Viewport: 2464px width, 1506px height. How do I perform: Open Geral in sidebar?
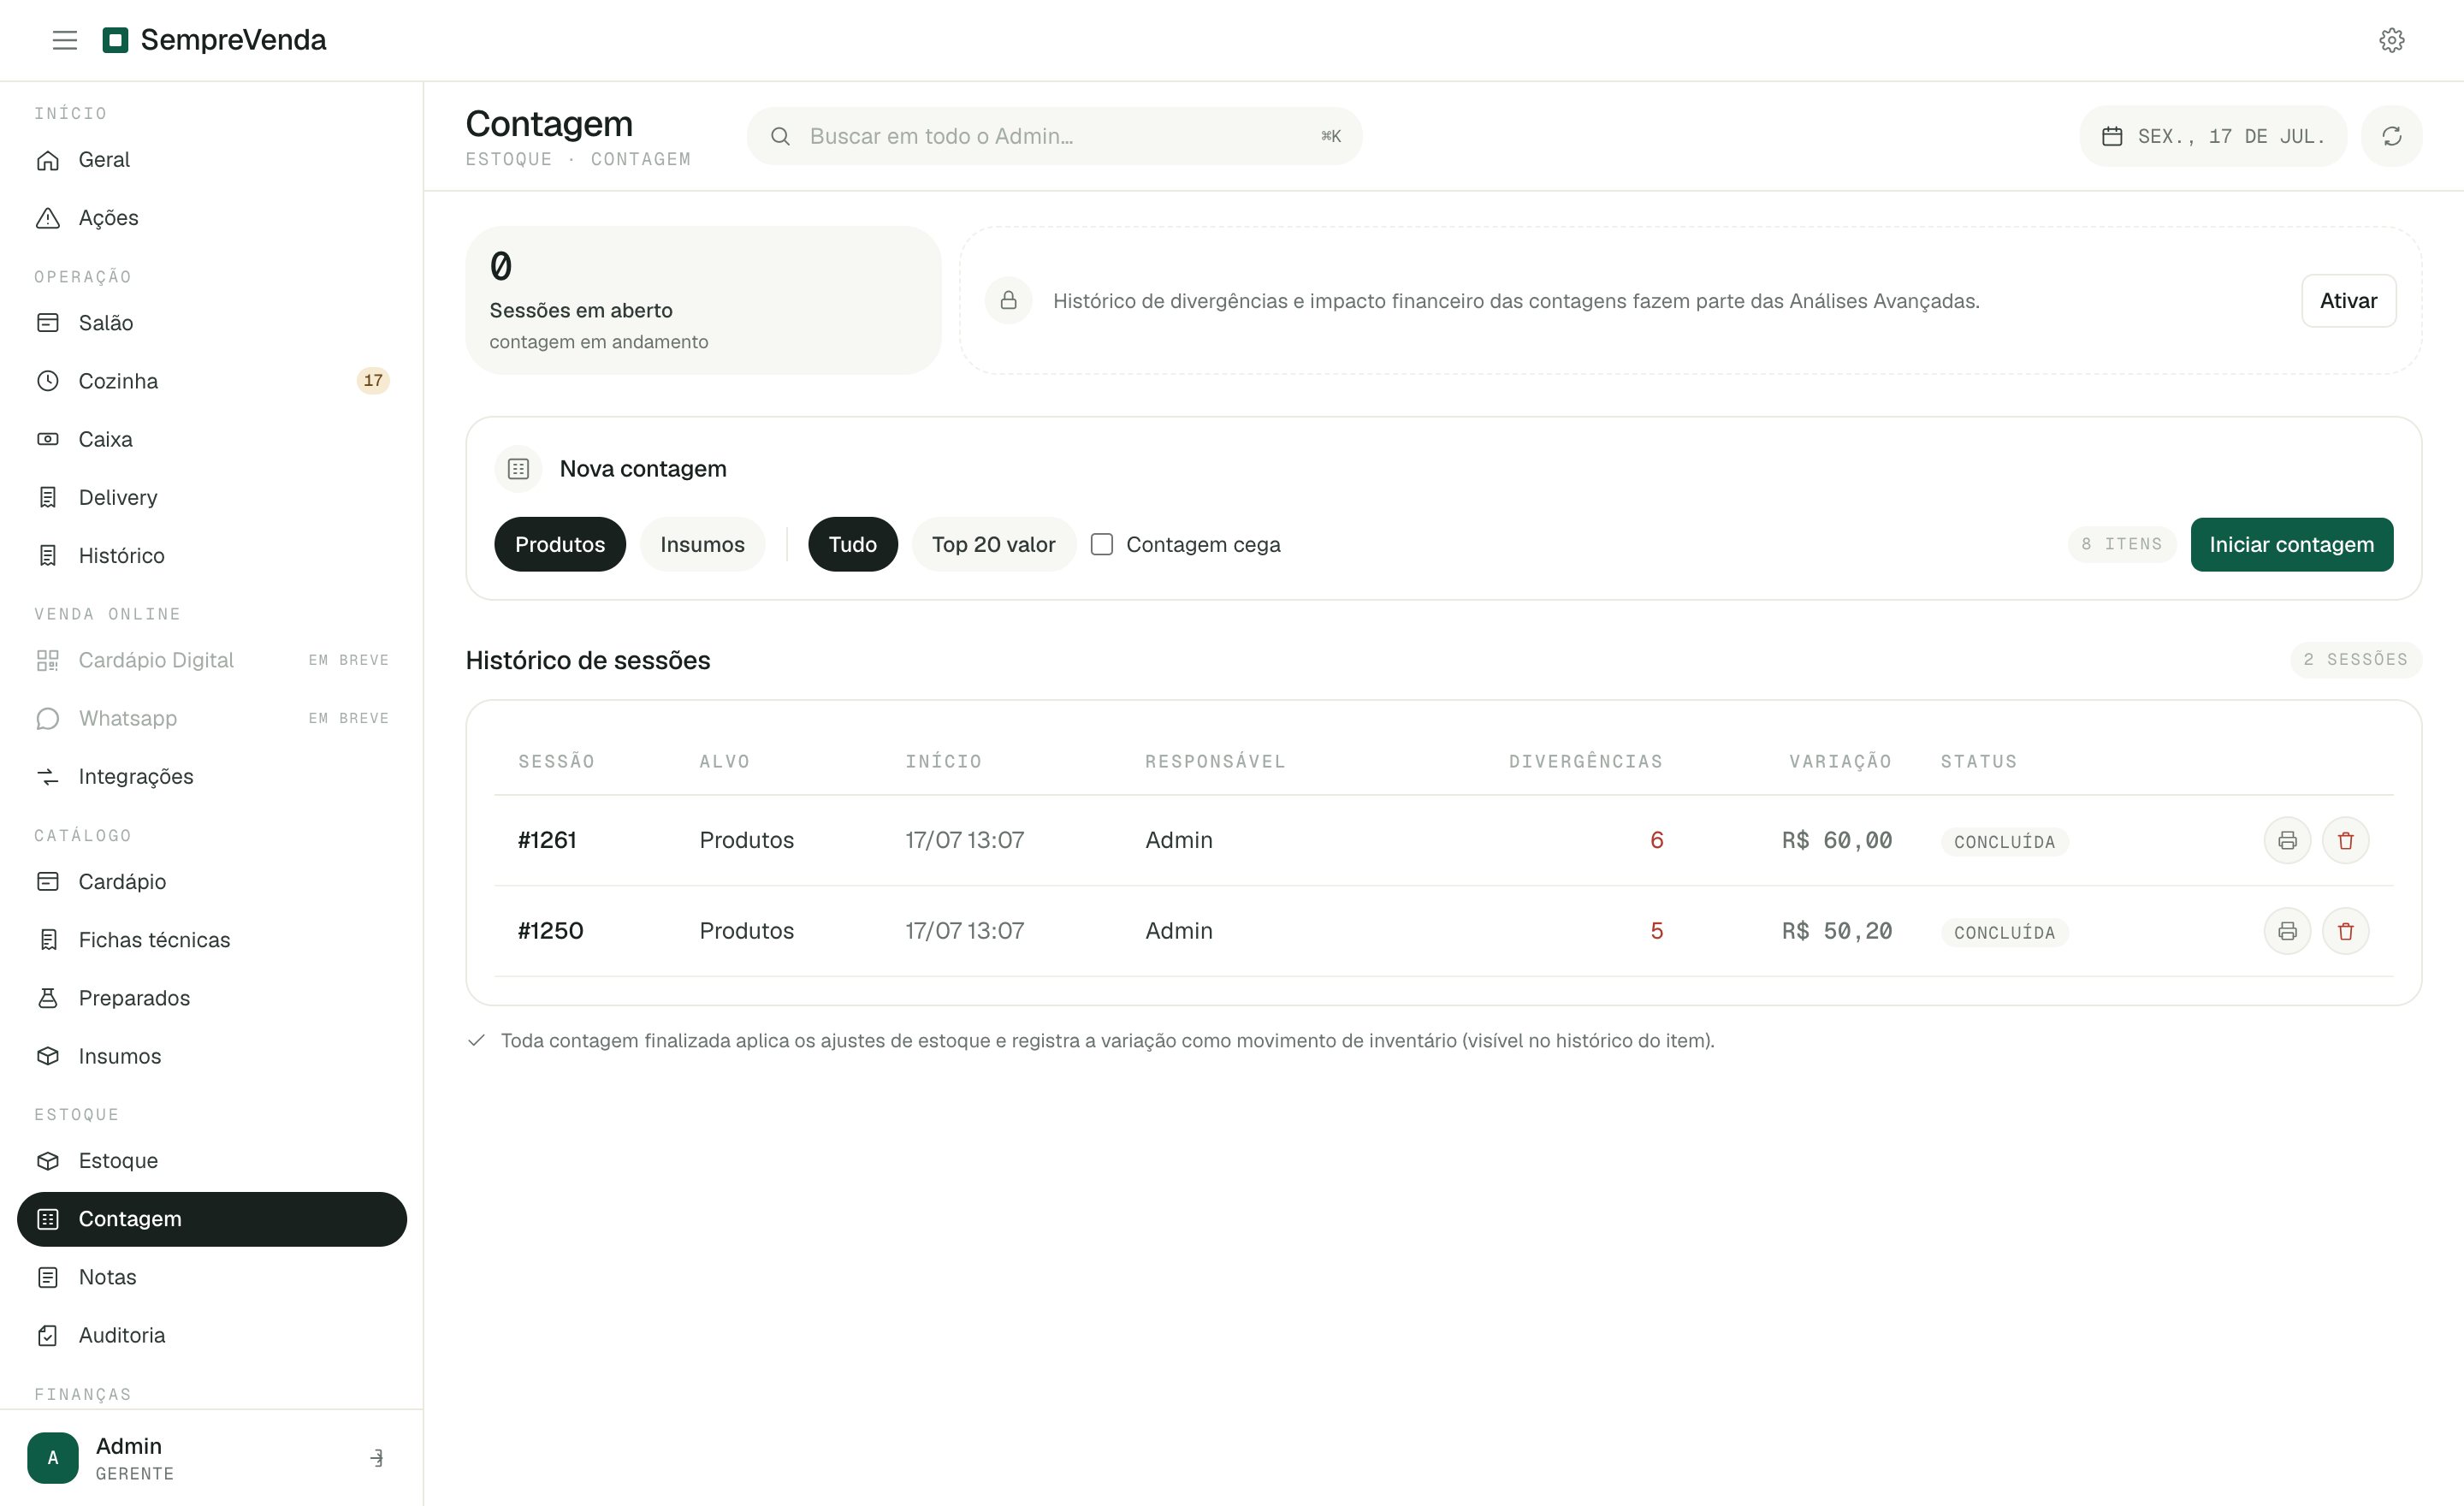tap(212, 160)
